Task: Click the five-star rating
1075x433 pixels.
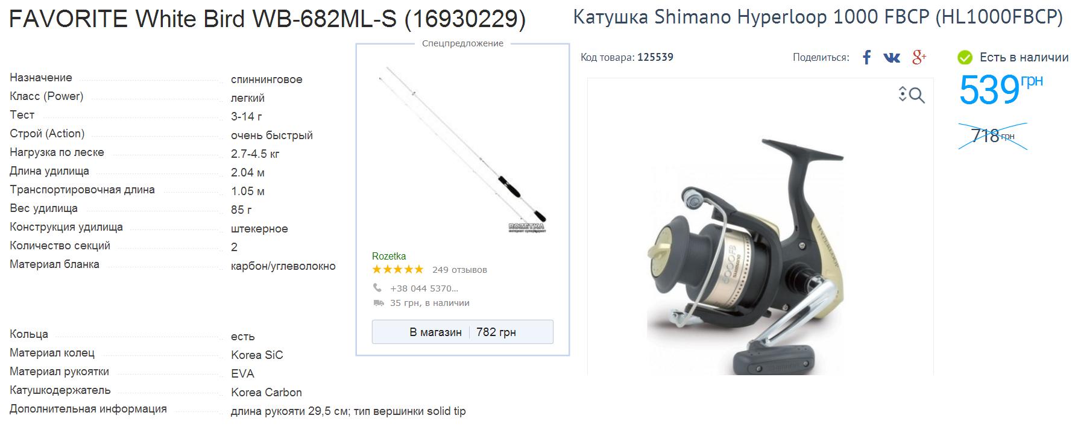Action: coord(398,269)
